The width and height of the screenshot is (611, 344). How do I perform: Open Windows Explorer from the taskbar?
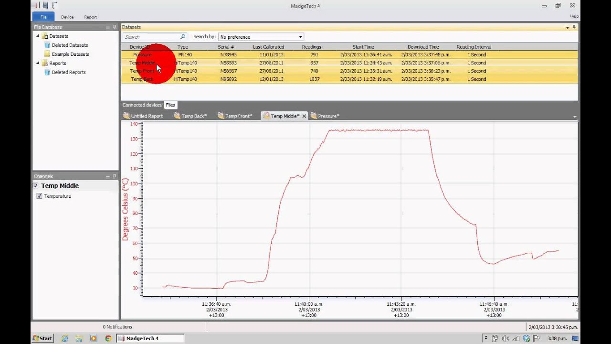click(79, 338)
